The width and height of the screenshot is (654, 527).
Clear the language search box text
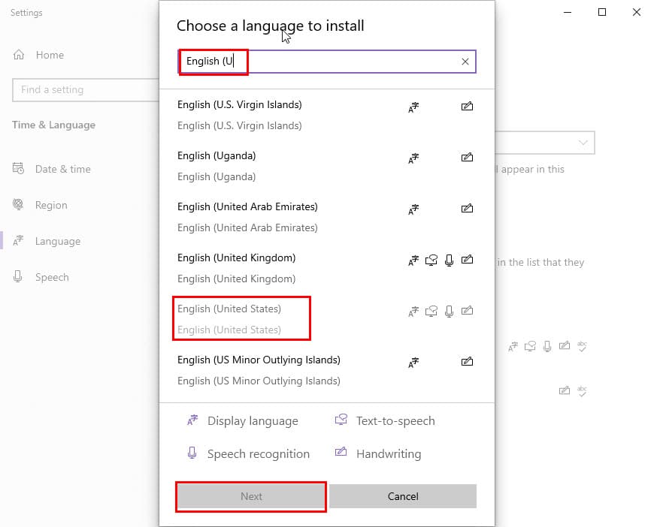pyautogui.click(x=465, y=62)
